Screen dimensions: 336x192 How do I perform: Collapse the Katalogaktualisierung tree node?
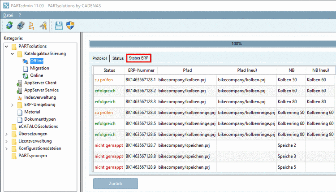click(x=12, y=54)
